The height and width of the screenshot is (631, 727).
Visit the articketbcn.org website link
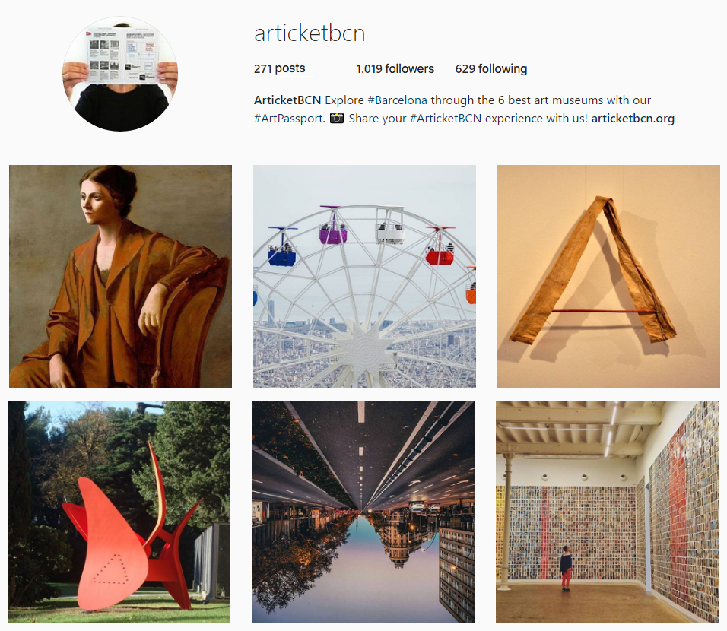pyautogui.click(x=633, y=119)
